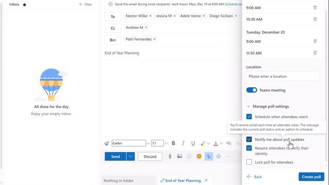Screen dimensions: 329x185
Task: Delete the 10:30 AM time slot
Action: pos(315,20)
